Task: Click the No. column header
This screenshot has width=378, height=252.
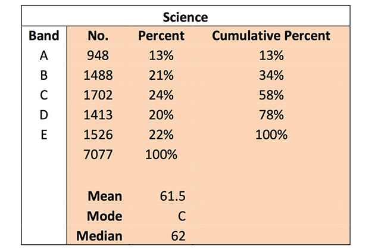Action: 97,36
